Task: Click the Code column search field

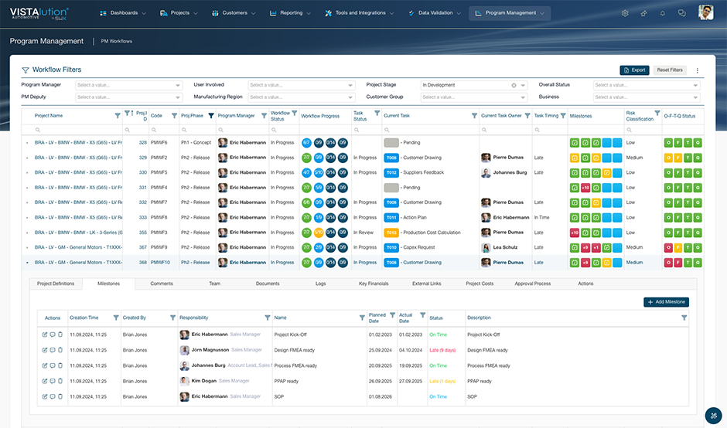Action: pos(164,130)
